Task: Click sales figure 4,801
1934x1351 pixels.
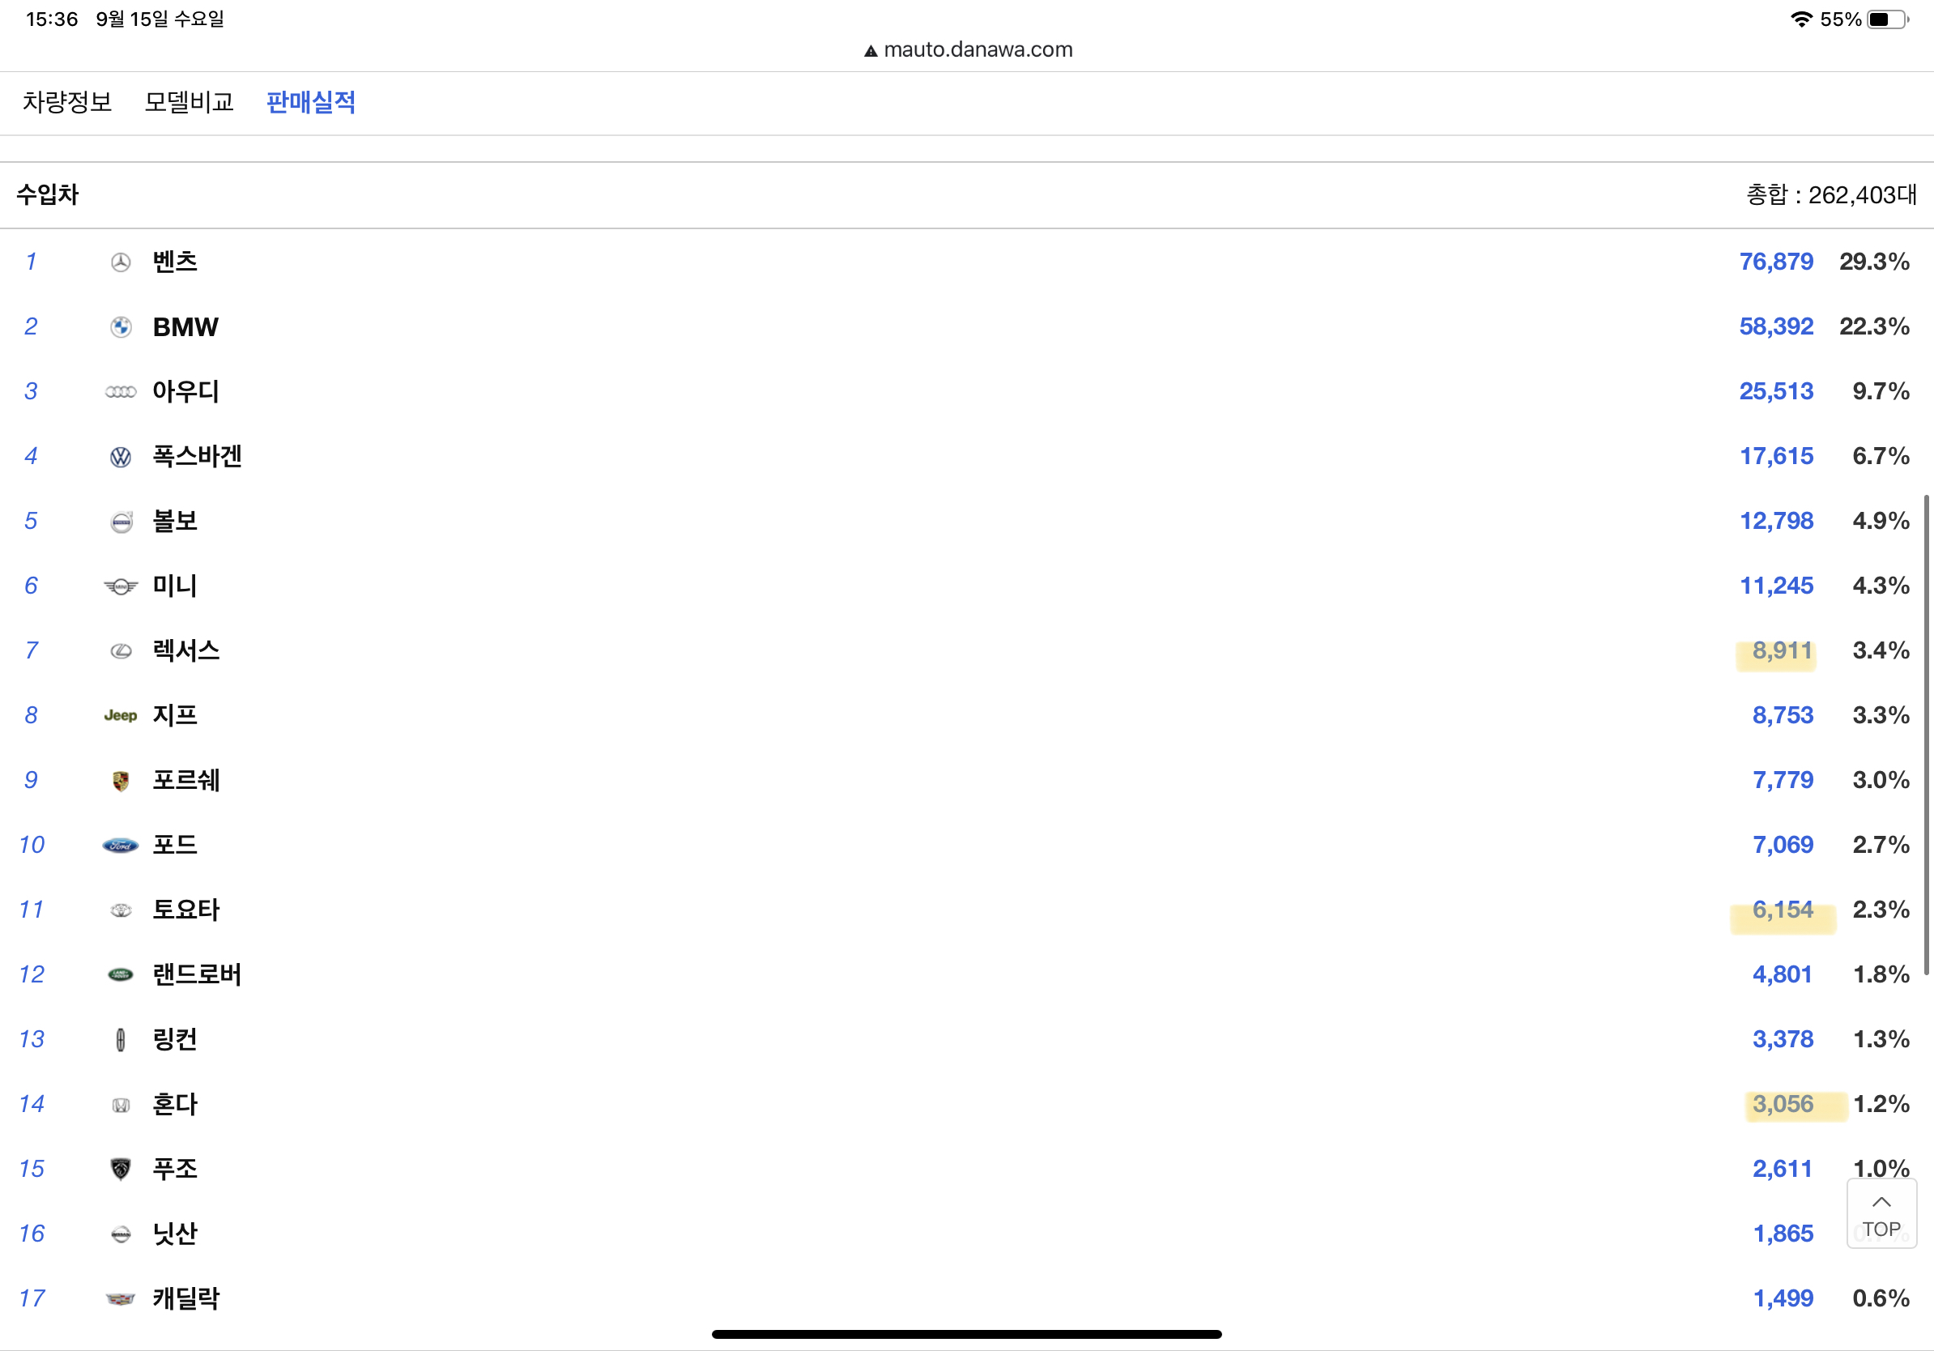Action: [x=1783, y=974]
